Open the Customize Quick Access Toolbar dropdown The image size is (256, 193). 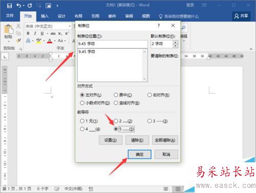point(57,6)
